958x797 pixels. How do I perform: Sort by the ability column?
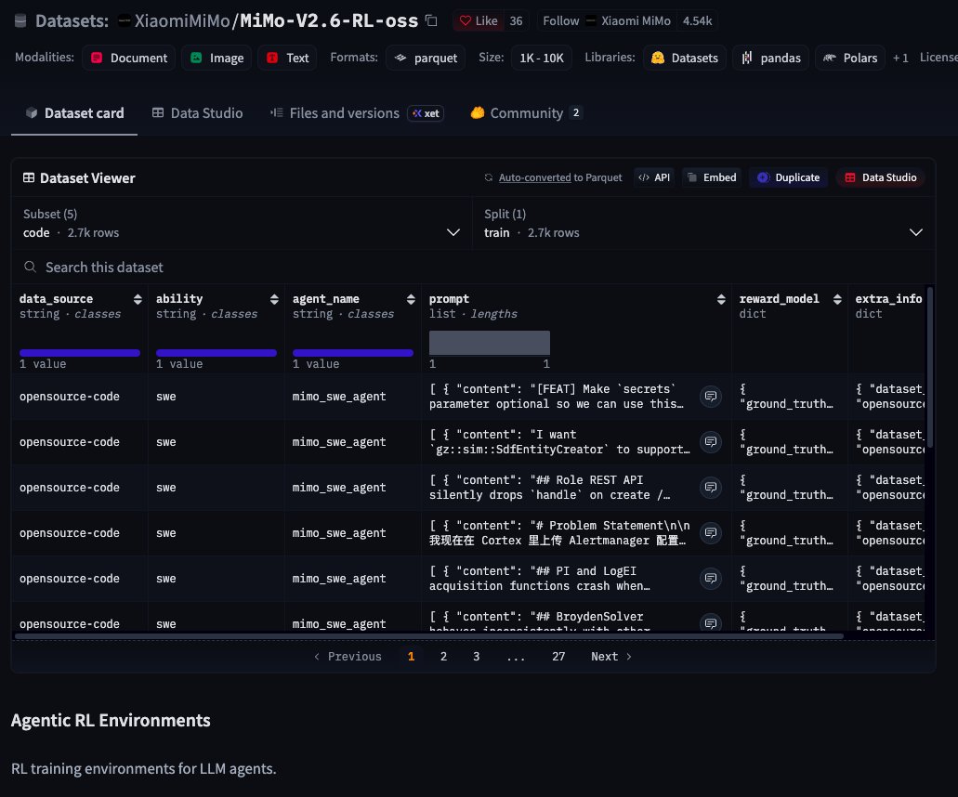tap(274, 299)
